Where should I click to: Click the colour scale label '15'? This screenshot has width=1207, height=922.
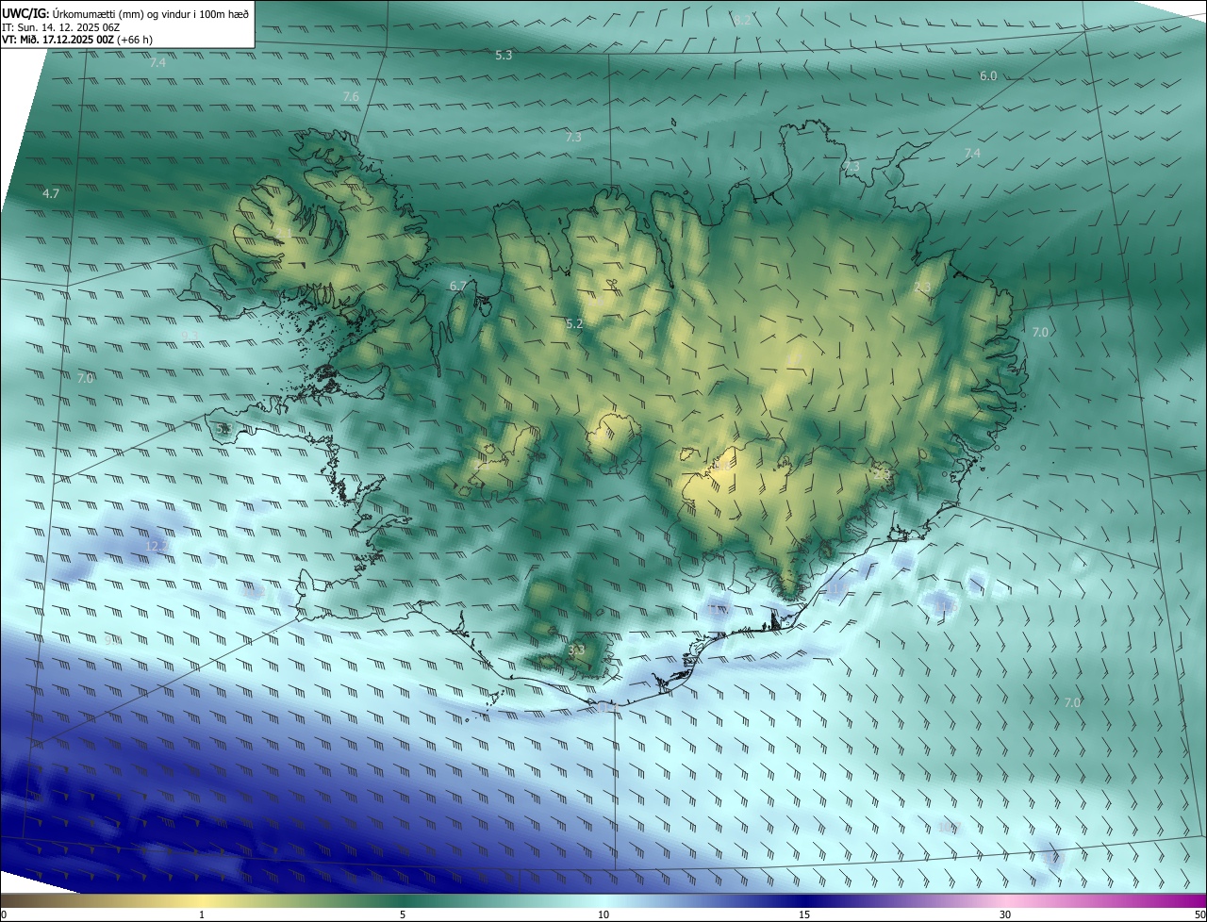pyautogui.click(x=804, y=915)
